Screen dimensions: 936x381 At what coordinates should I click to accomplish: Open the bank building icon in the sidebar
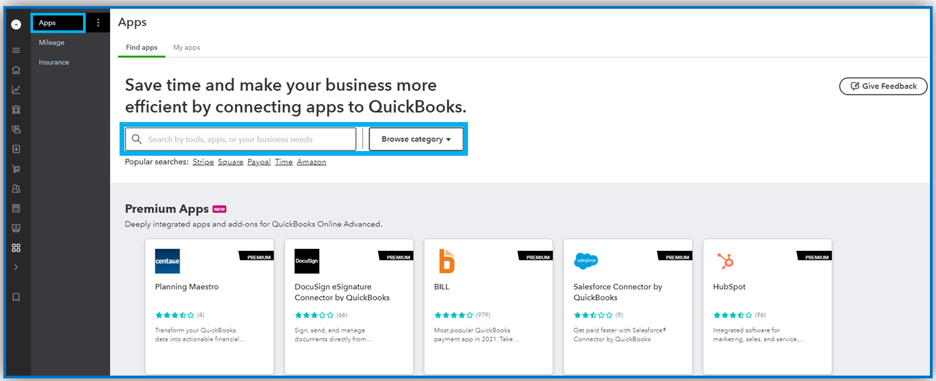(16, 109)
